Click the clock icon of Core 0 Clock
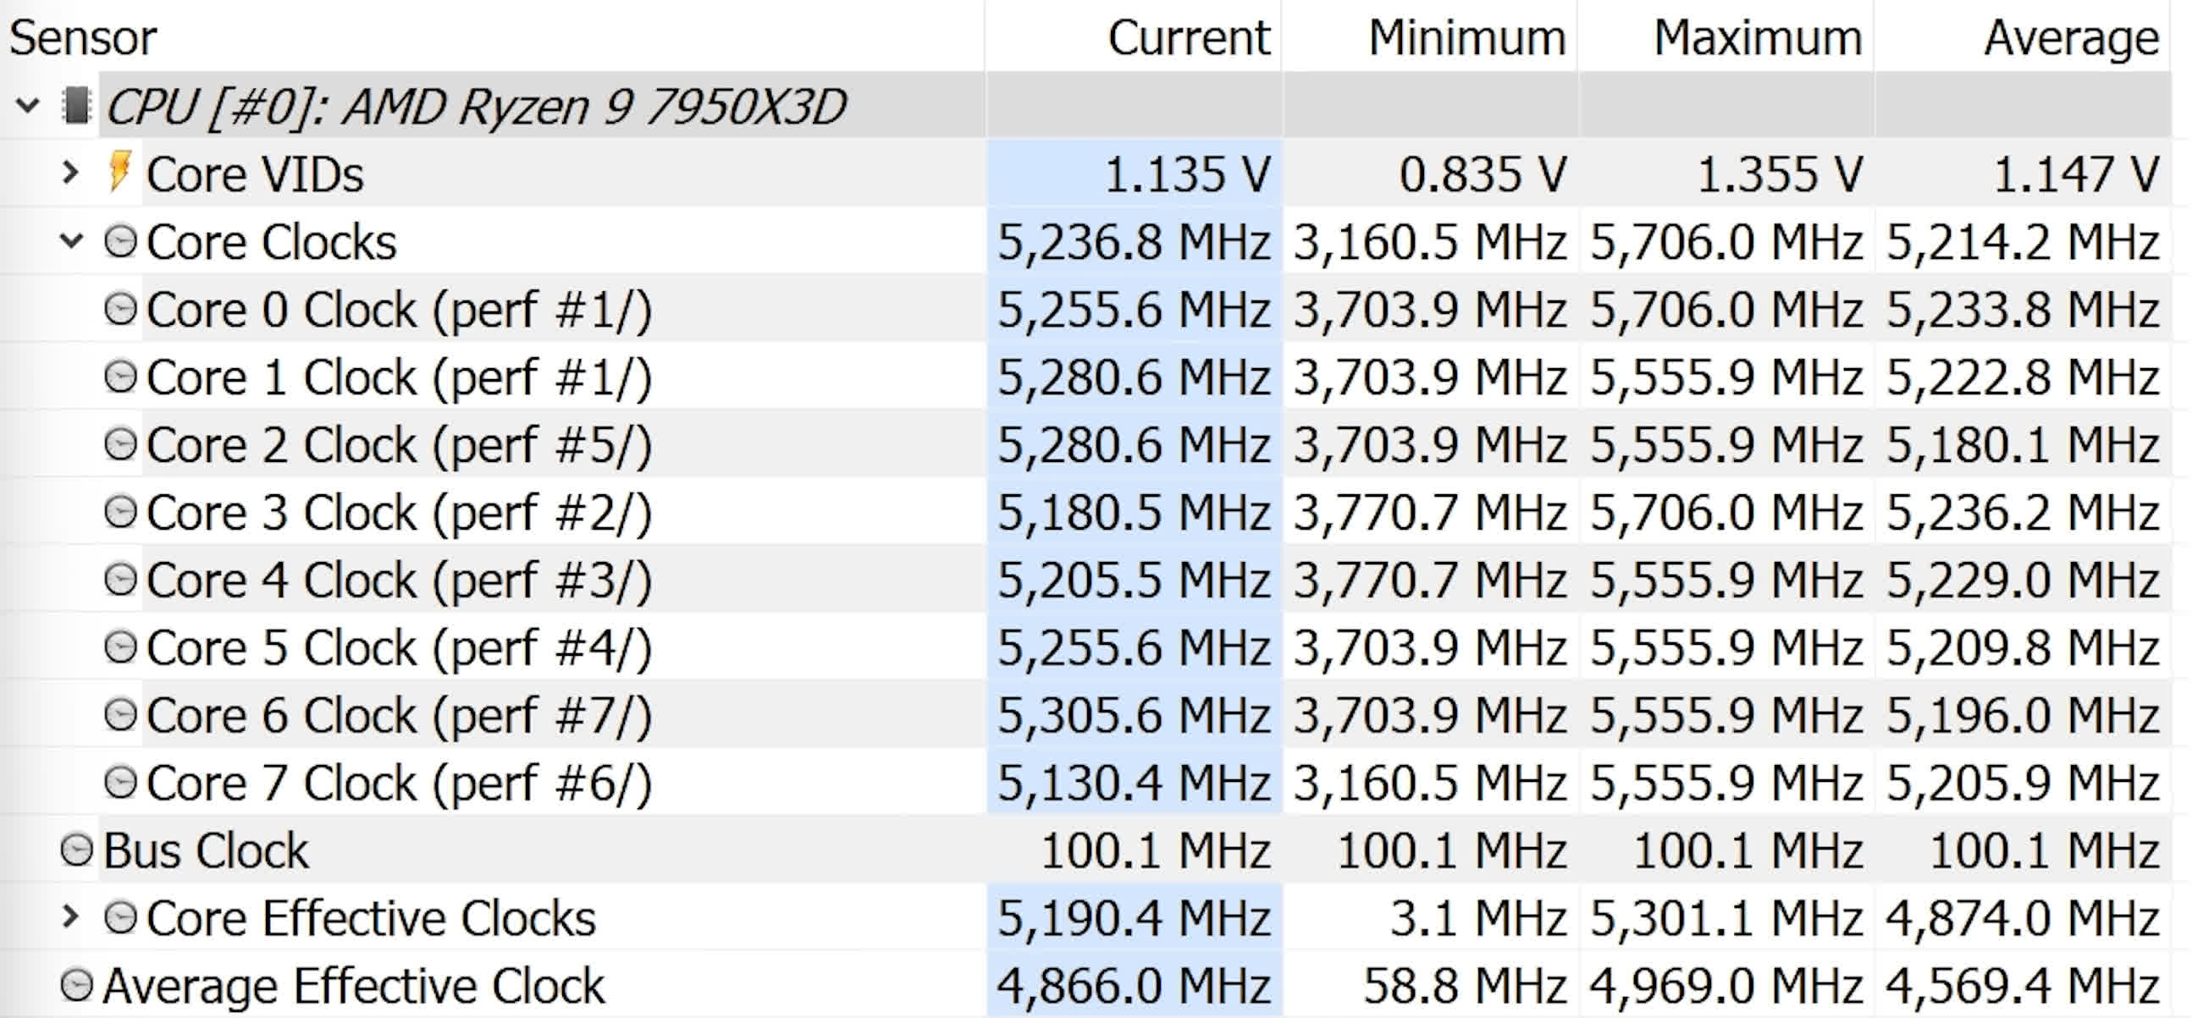Screen dimensions: 2192x1018 (120, 309)
